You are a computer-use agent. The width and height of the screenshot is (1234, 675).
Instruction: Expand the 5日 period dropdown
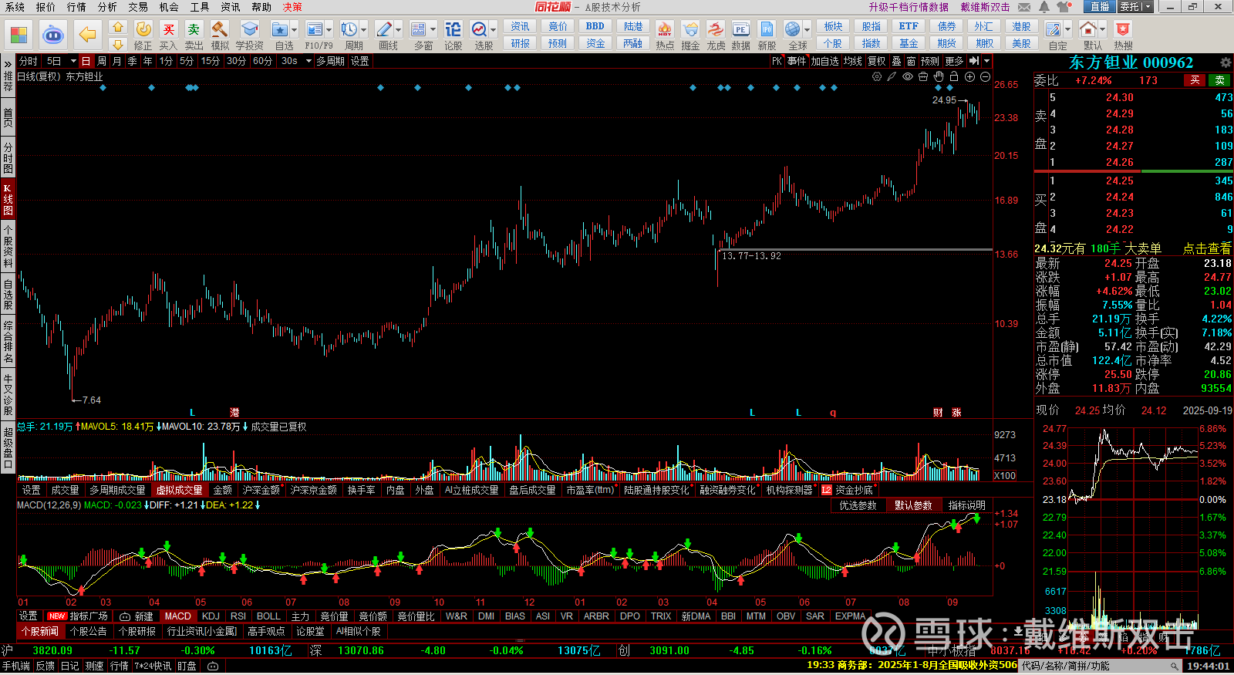tap(73, 61)
